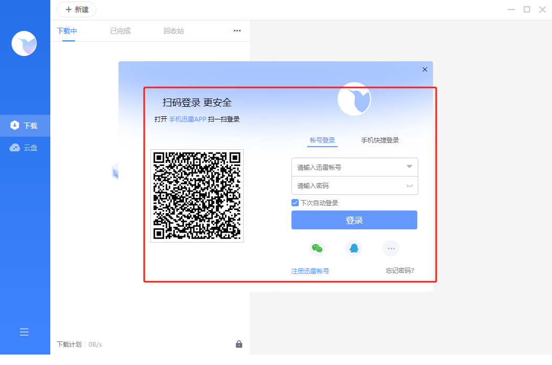Image resolution: width=552 pixels, height=365 pixels.
Task: Switch to the 已完成 tab
Action: (121, 31)
